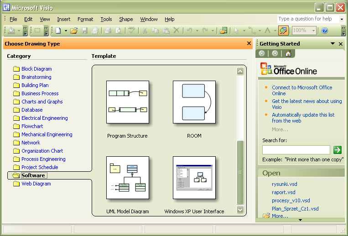This screenshot has width=348, height=236.
Task: Open the View menu
Action: coord(45,19)
